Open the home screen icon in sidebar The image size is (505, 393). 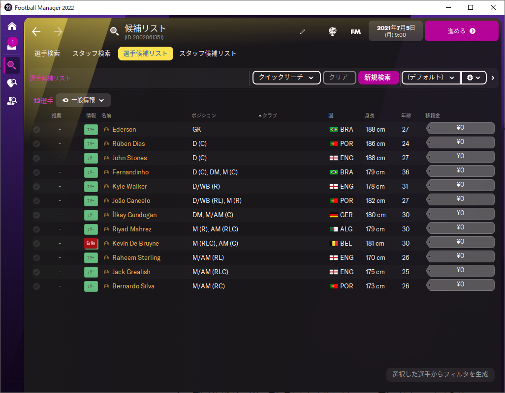coord(12,26)
